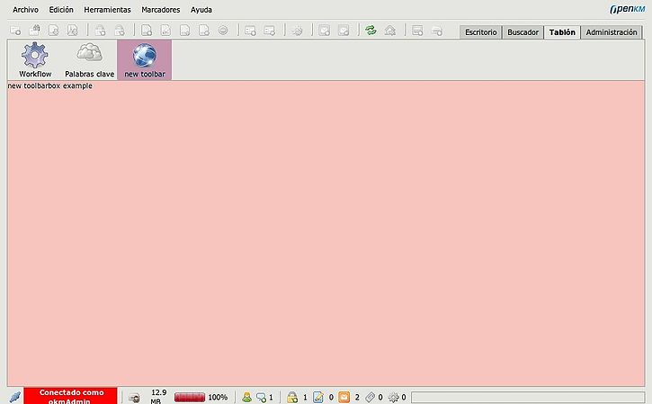Click the add document toolbar icon

tap(147, 31)
